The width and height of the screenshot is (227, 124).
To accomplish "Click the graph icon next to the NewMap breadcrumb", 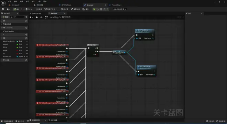I will click(x=46, y=17).
